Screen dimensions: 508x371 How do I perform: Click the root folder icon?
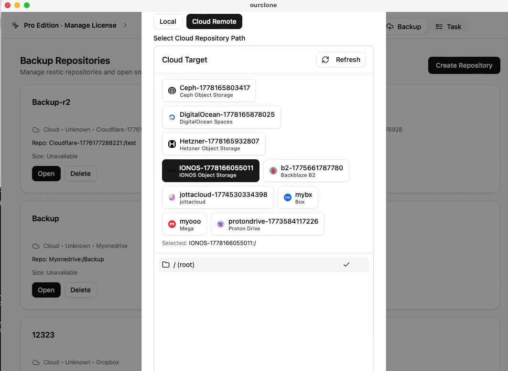(x=166, y=265)
